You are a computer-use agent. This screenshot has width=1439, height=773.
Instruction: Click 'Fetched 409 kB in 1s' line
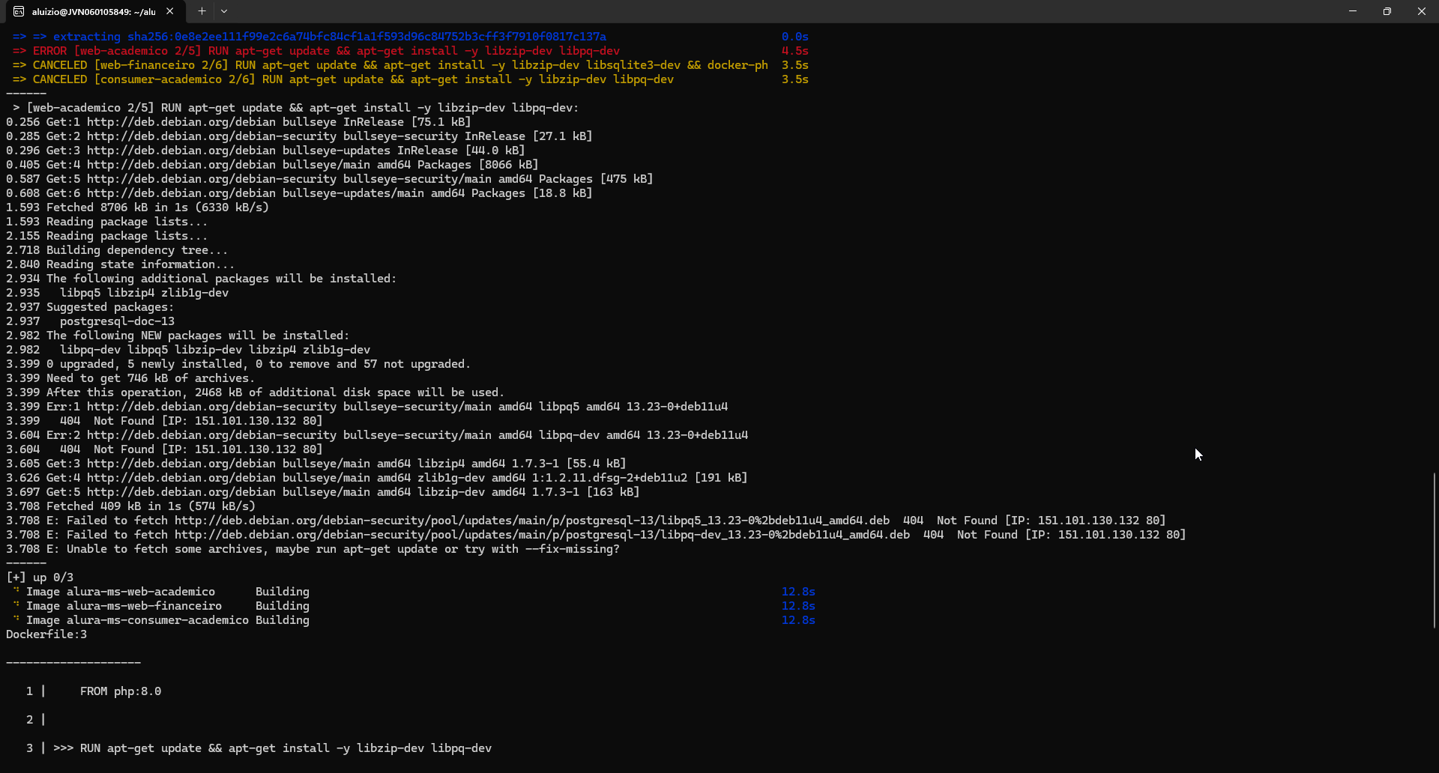pos(130,506)
